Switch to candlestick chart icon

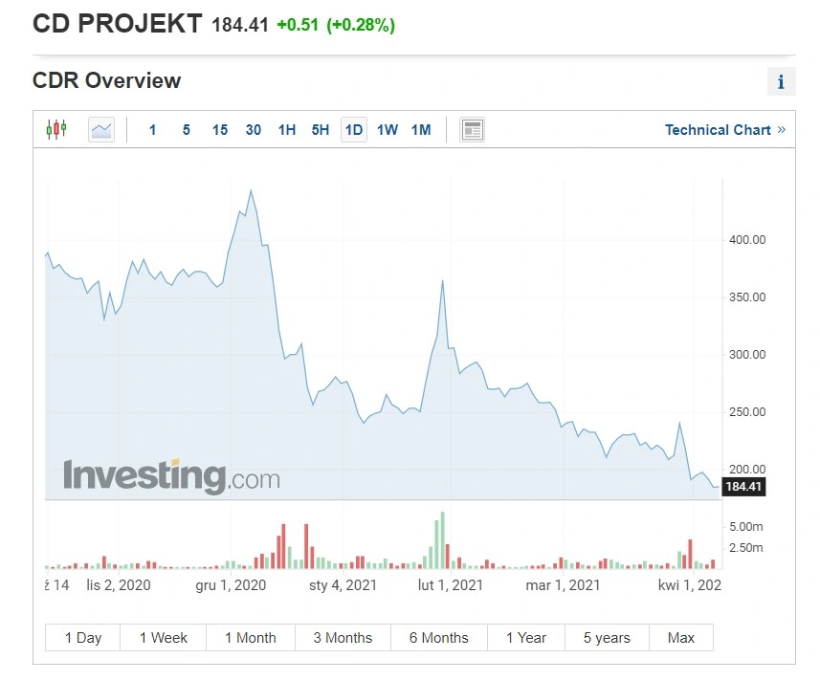click(56, 129)
